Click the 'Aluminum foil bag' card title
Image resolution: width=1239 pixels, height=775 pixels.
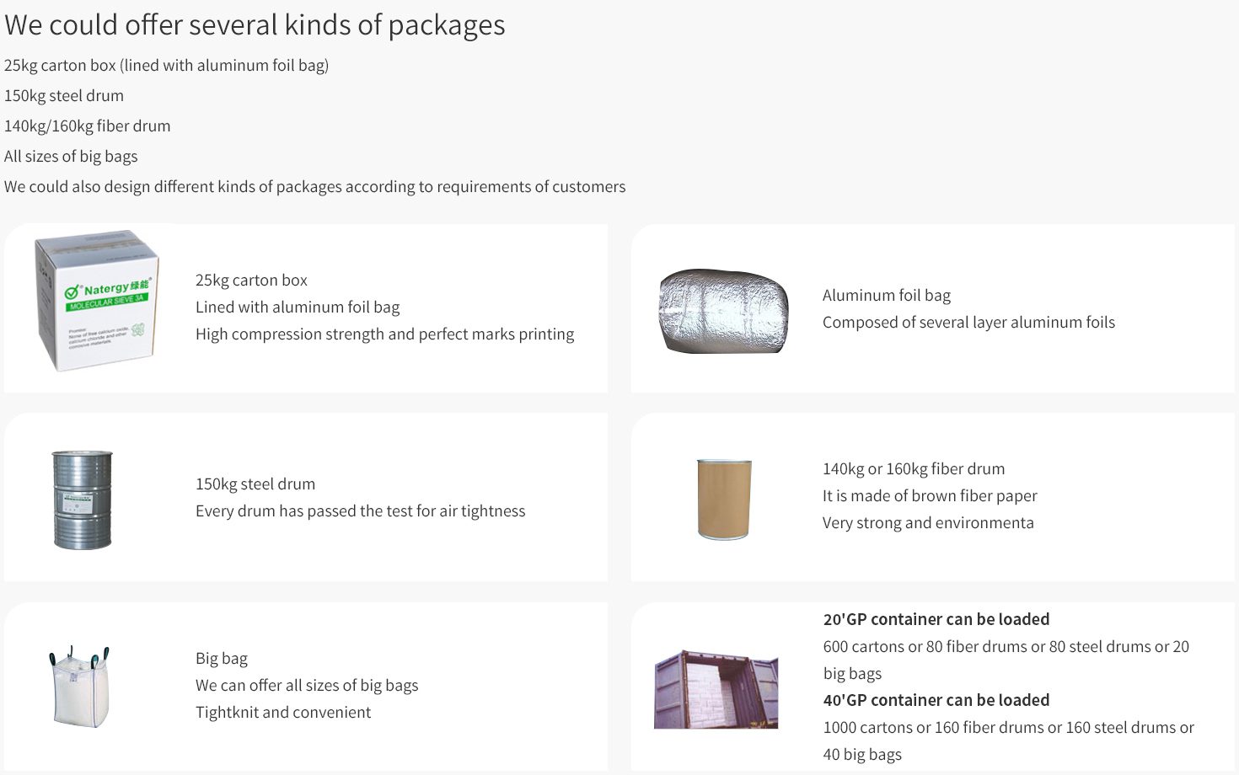click(886, 295)
